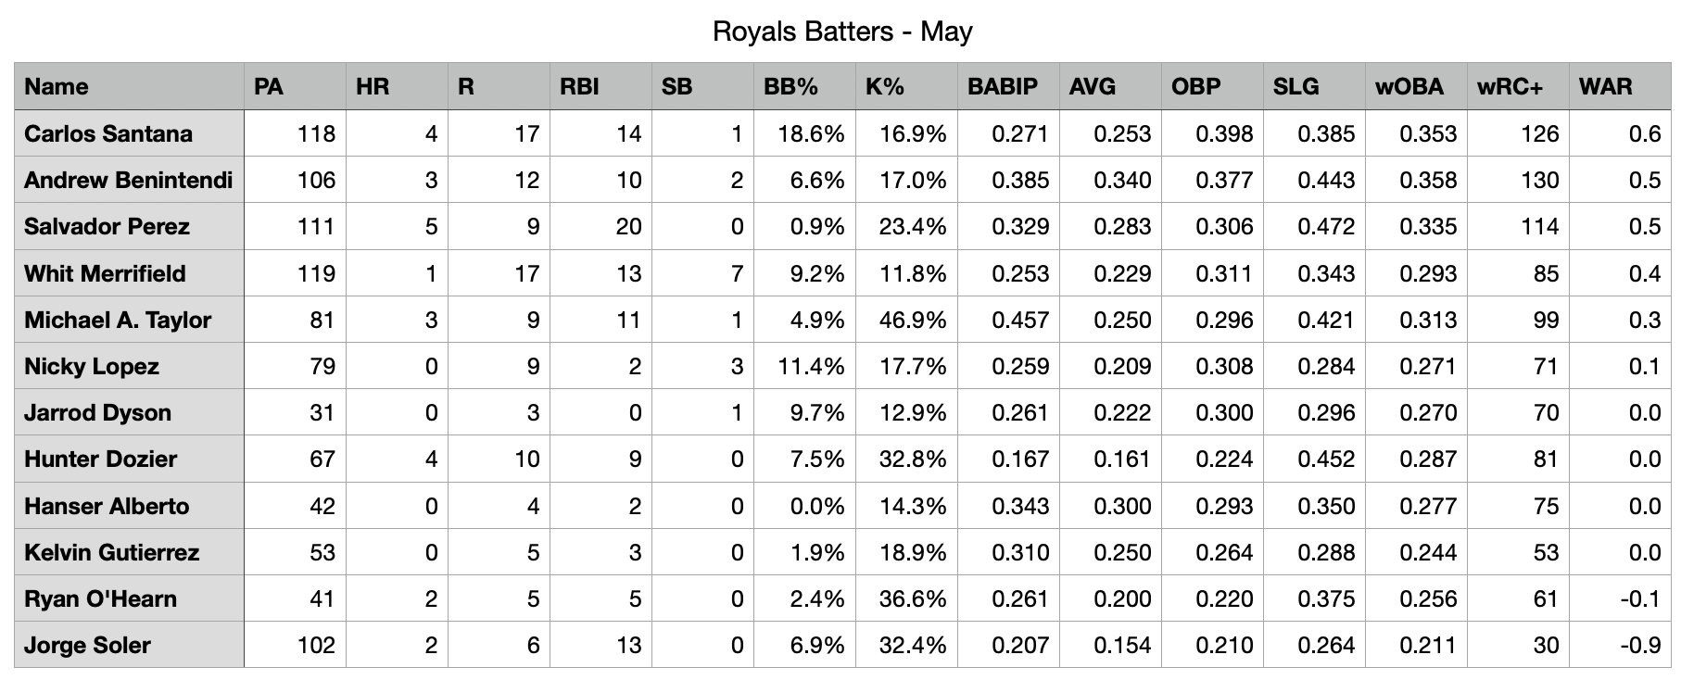The height and width of the screenshot is (680, 1681).
Task: Click the BABIP column header
Action: (x=1002, y=87)
